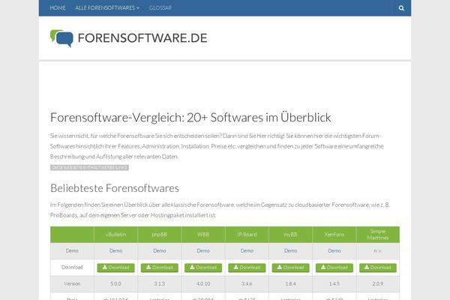Download IP.Board via its green button
The height and width of the screenshot is (300, 450).
[247, 268]
